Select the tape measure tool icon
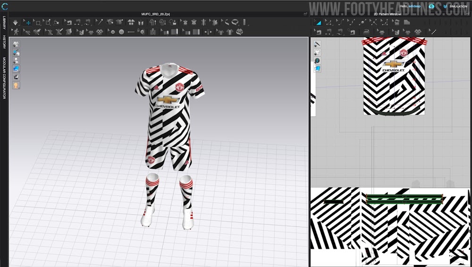472x267 pixels. (x=225, y=23)
